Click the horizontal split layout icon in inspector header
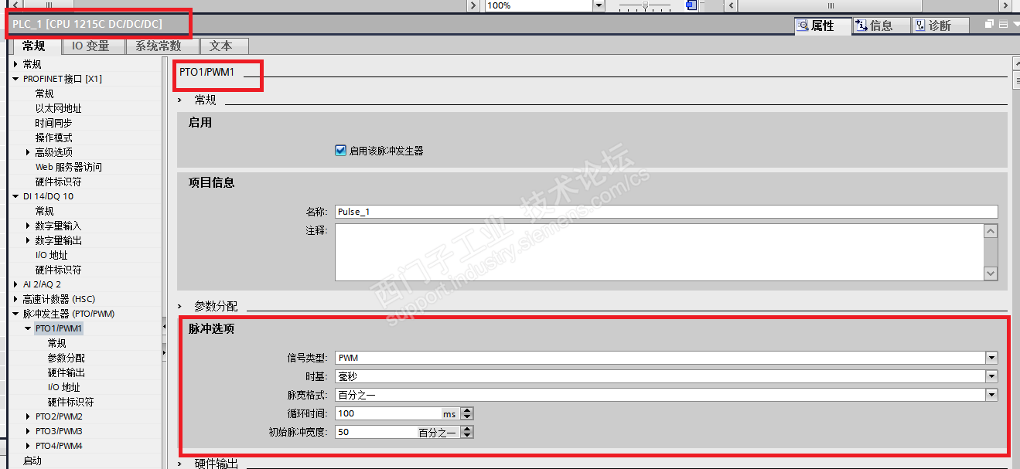Viewport: 1020px width, 469px height. tap(1004, 25)
